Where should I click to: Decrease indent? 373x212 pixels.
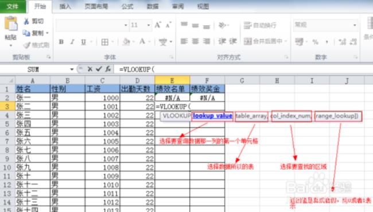[x=222, y=41]
